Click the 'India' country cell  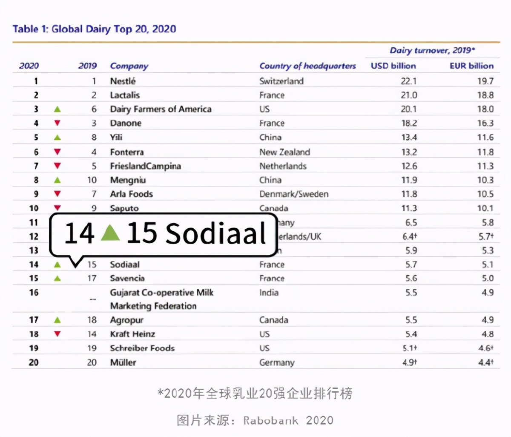coord(269,293)
